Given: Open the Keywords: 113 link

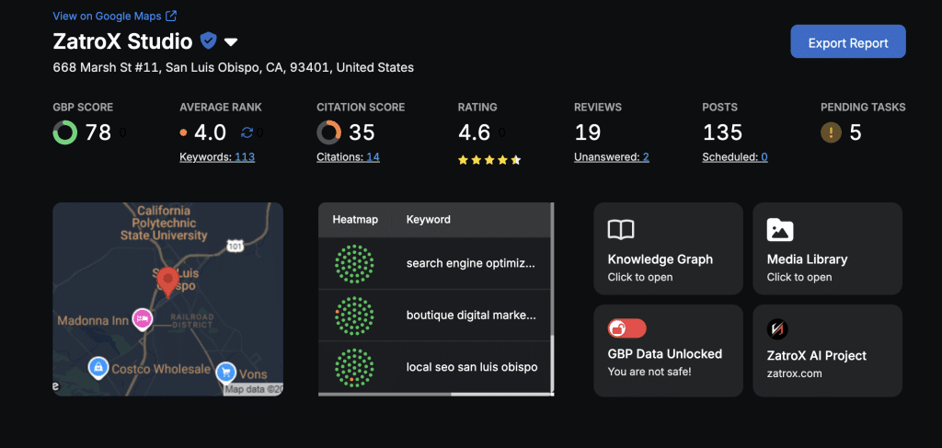Looking at the screenshot, I should point(217,157).
